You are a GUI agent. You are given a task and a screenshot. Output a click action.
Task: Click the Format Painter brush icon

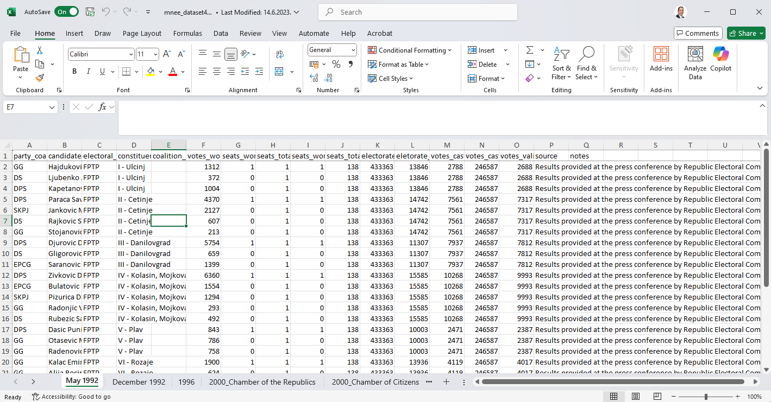(40, 78)
